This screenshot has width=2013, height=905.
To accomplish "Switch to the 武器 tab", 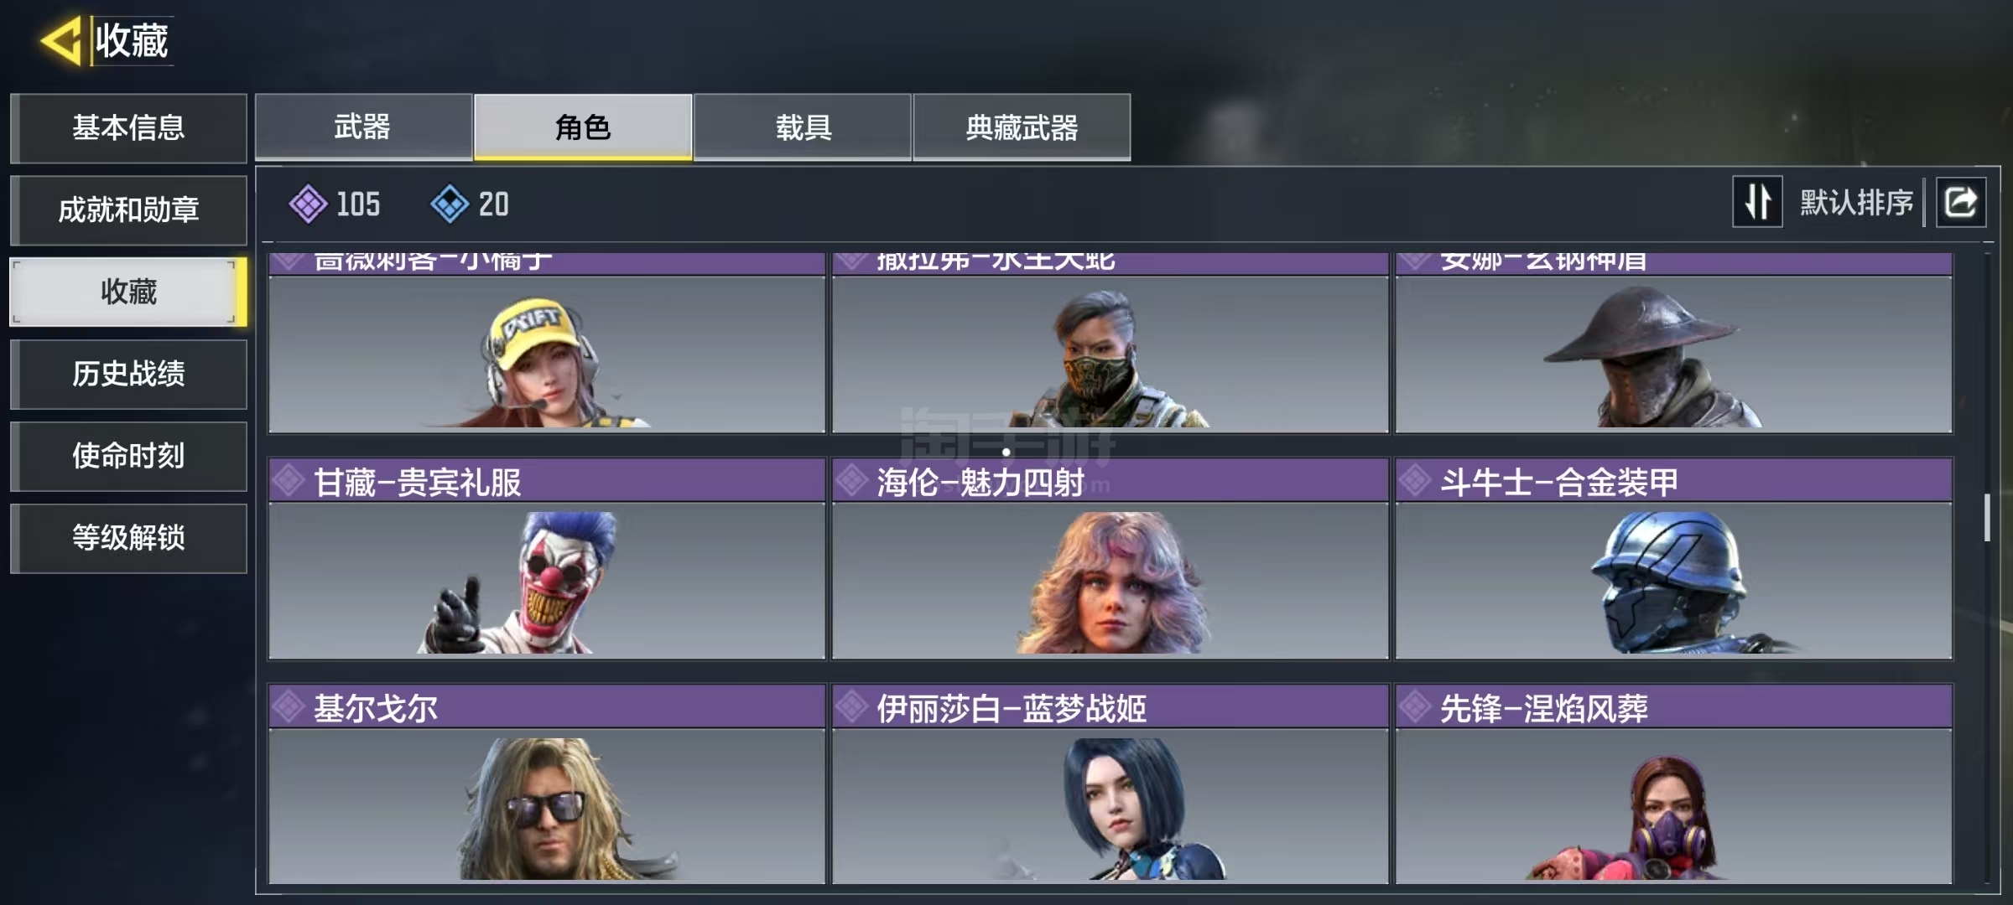I will tap(363, 127).
